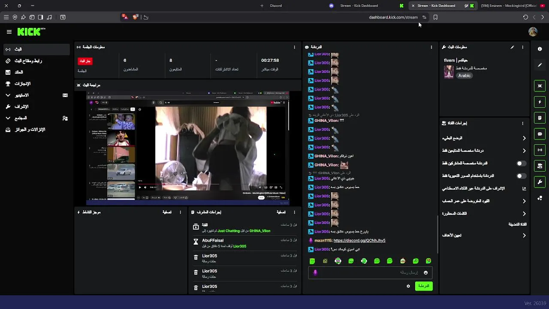Enable subscribers-only chat switch

[x=521, y=164]
